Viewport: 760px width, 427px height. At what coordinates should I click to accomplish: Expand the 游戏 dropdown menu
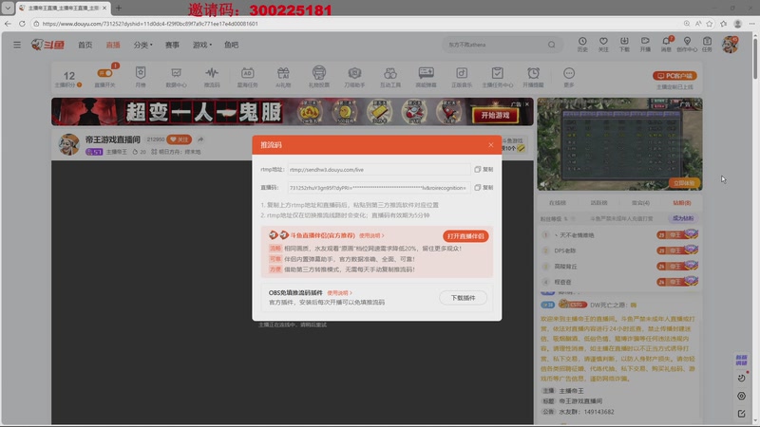tap(202, 45)
